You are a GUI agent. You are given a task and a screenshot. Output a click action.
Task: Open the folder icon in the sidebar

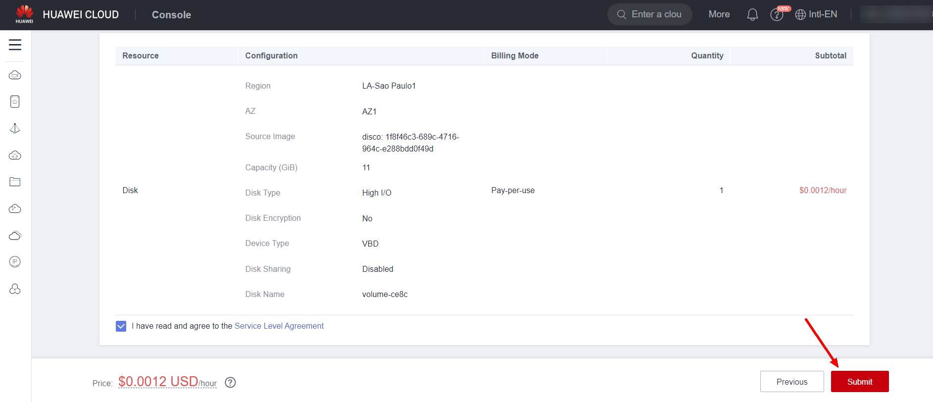[x=15, y=182]
